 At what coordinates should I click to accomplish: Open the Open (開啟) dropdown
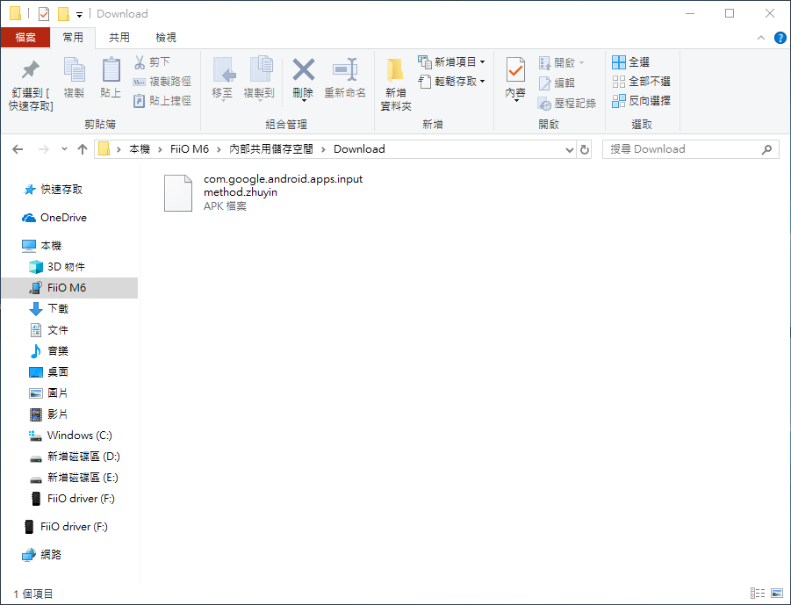(562, 62)
